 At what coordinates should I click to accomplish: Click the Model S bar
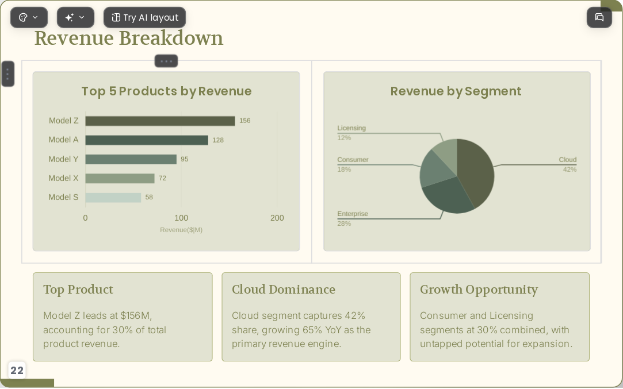[113, 198]
